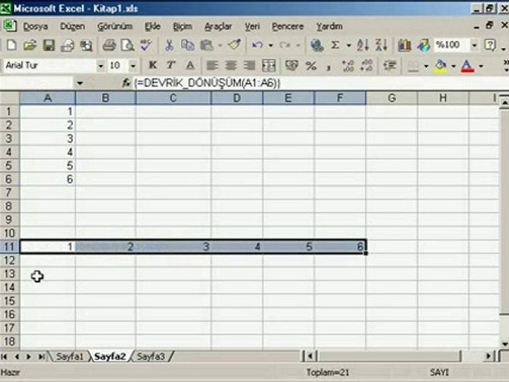Switch to the Sayfa3 sheet tab
Viewport: 509px width, 382px height.
point(151,357)
